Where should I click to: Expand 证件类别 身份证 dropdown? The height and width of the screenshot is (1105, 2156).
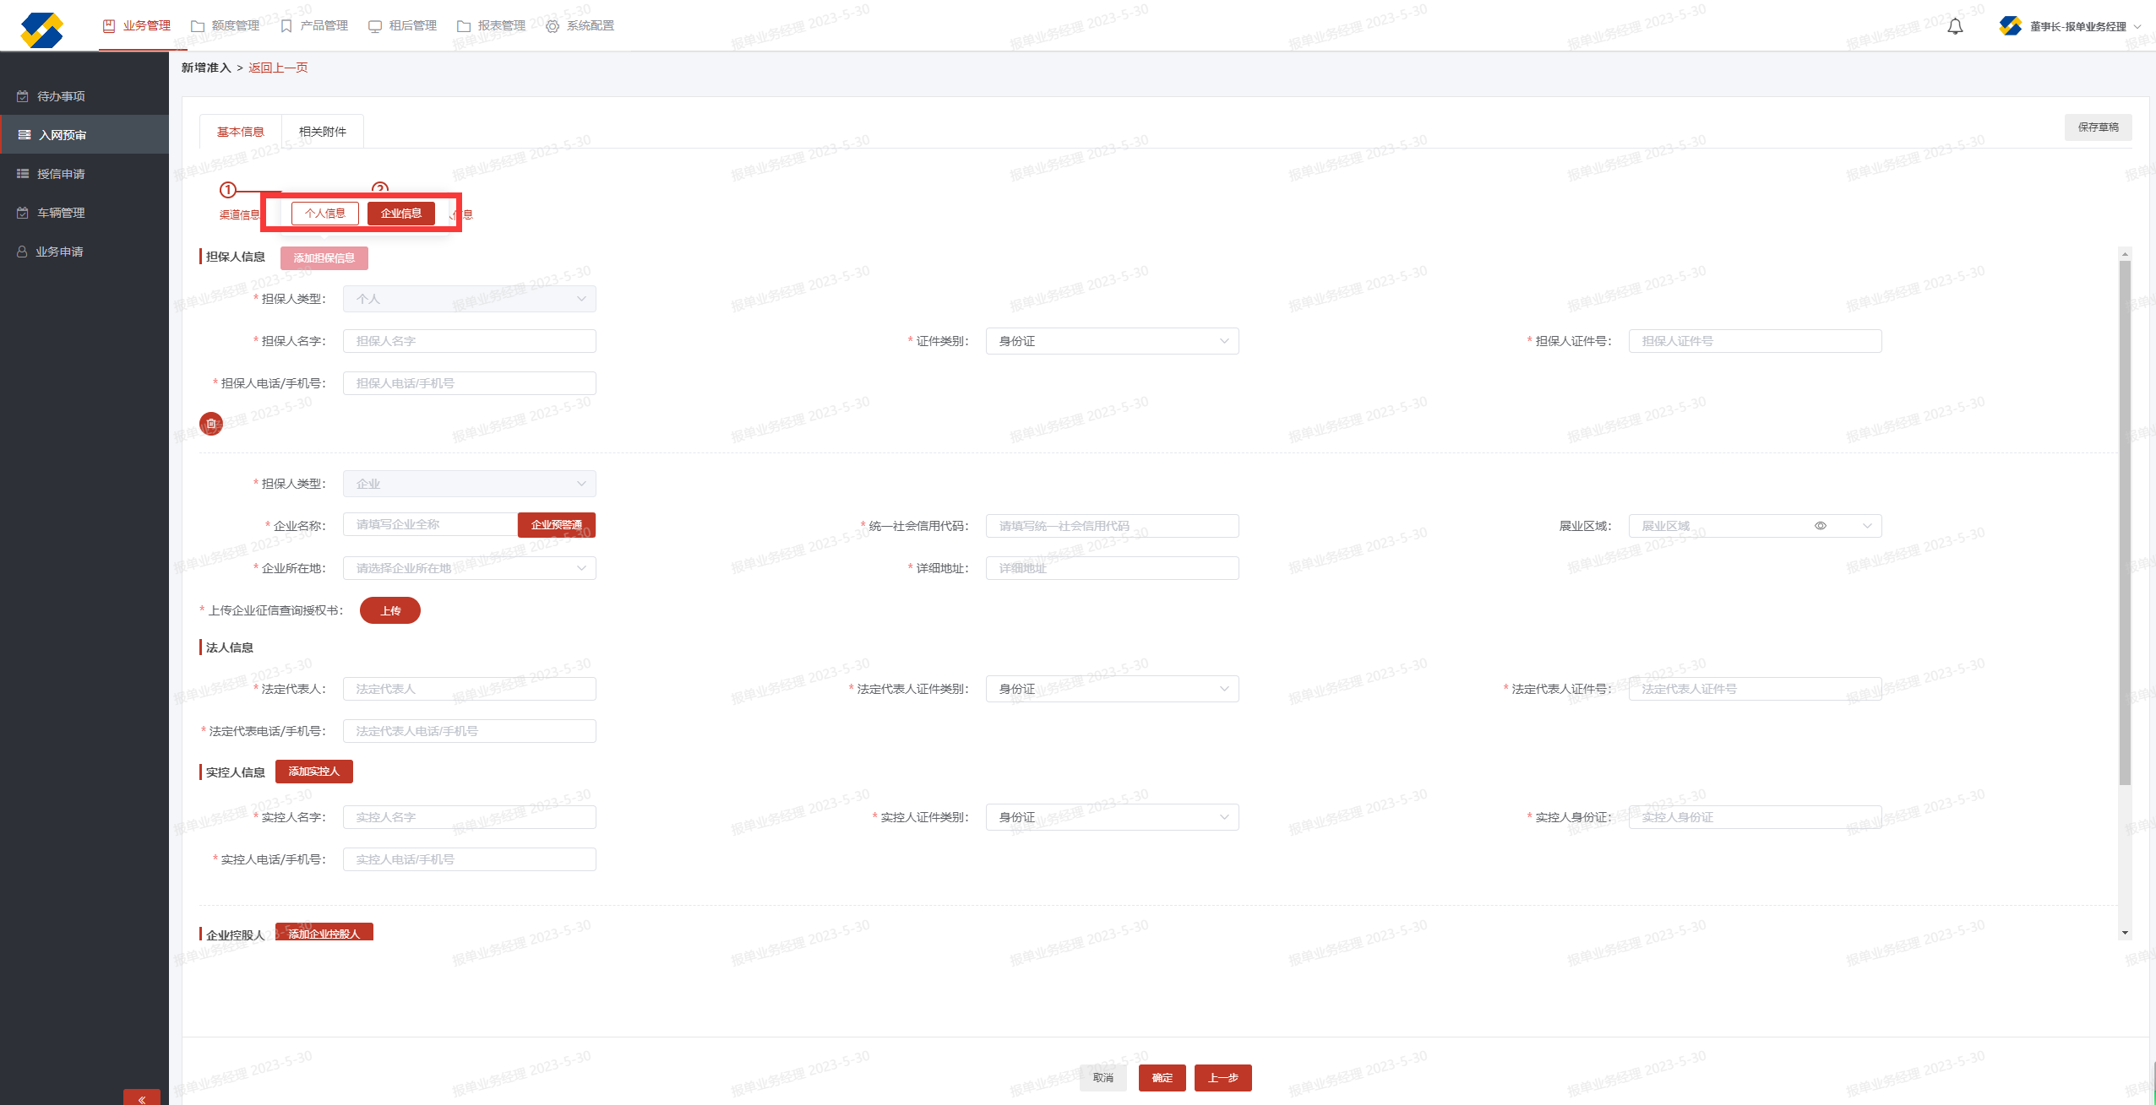click(x=1112, y=341)
